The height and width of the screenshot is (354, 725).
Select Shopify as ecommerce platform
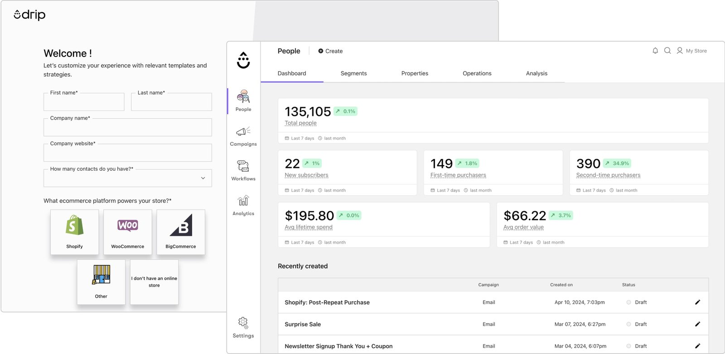click(x=74, y=232)
